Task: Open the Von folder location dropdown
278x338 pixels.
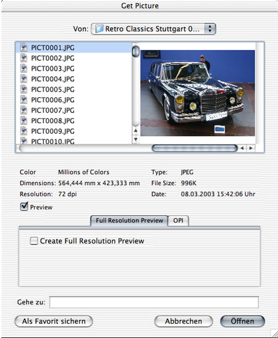Action: click(x=153, y=28)
